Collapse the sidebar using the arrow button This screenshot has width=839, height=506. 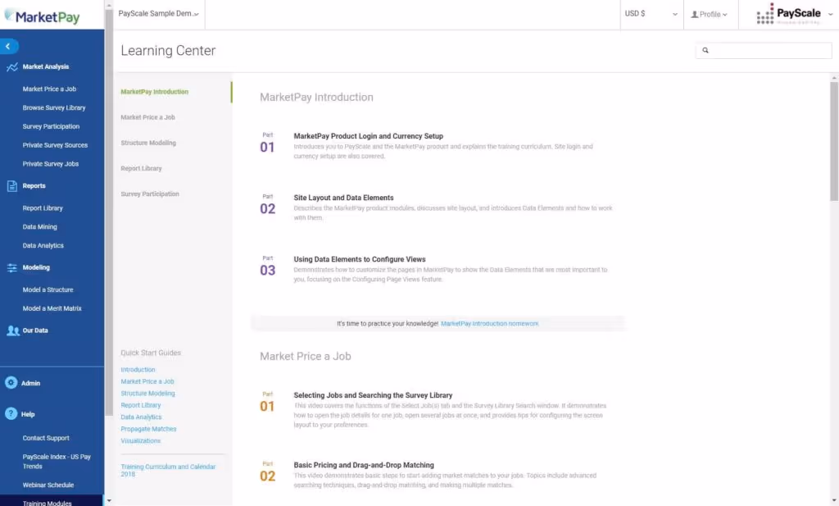[8, 46]
